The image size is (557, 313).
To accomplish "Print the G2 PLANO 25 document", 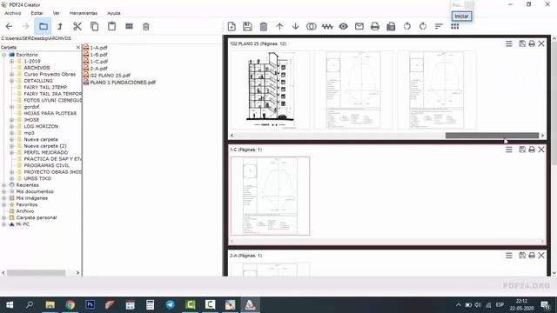I will point(532,43).
